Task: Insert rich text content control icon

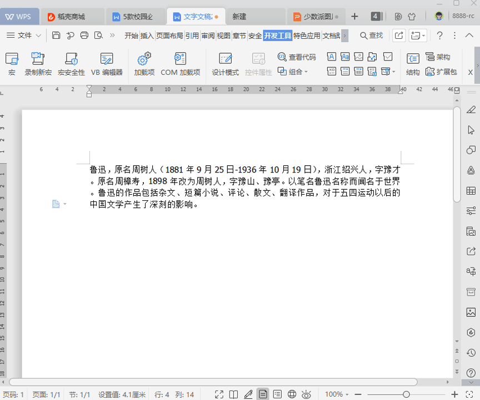Action: click(x=332, y=57)
